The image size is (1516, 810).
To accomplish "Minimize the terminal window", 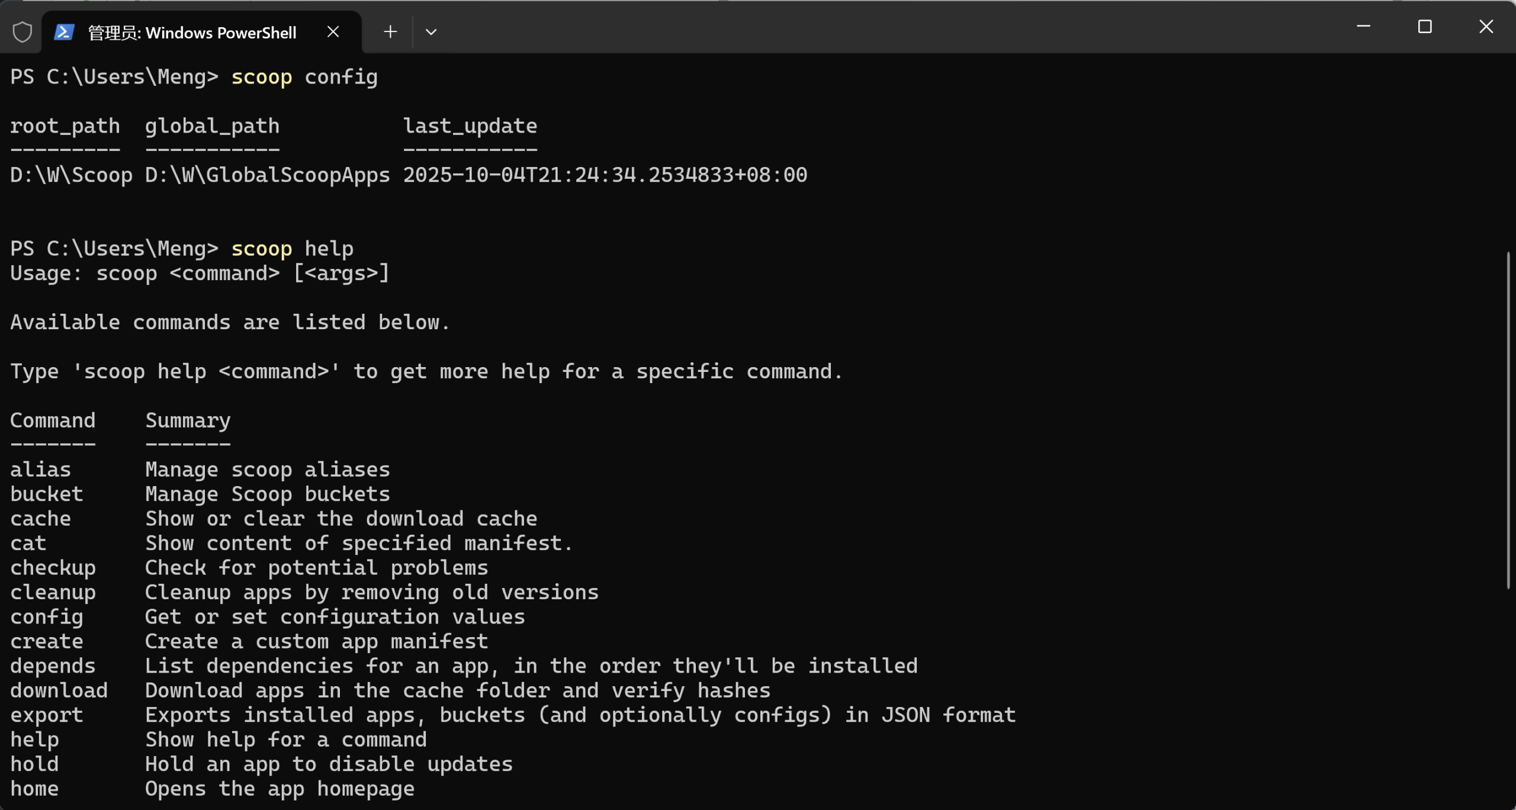I will coord(1363,27).
